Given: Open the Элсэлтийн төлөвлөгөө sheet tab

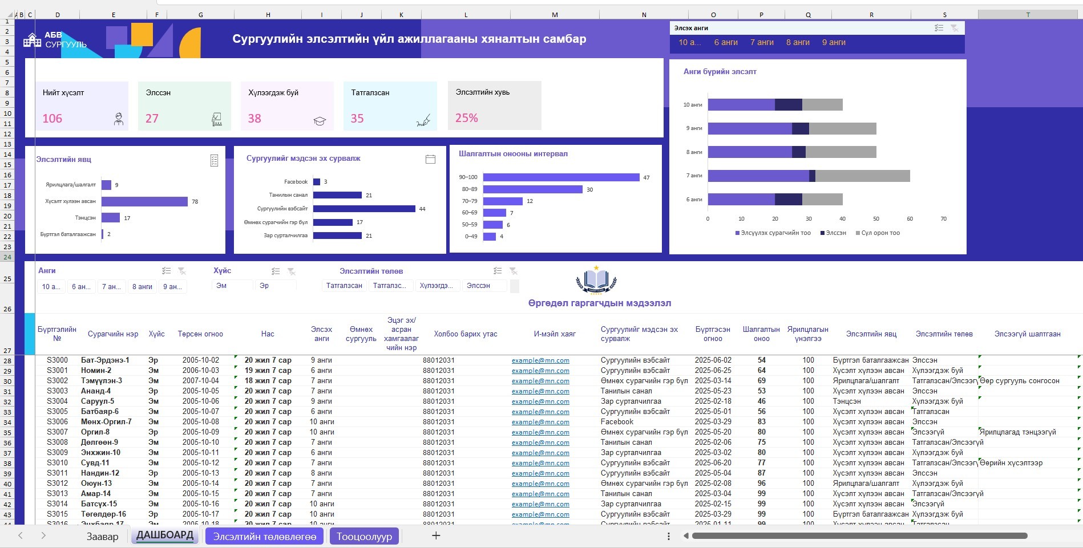Looking at the screenshot, I should click(x=264, y=536).
